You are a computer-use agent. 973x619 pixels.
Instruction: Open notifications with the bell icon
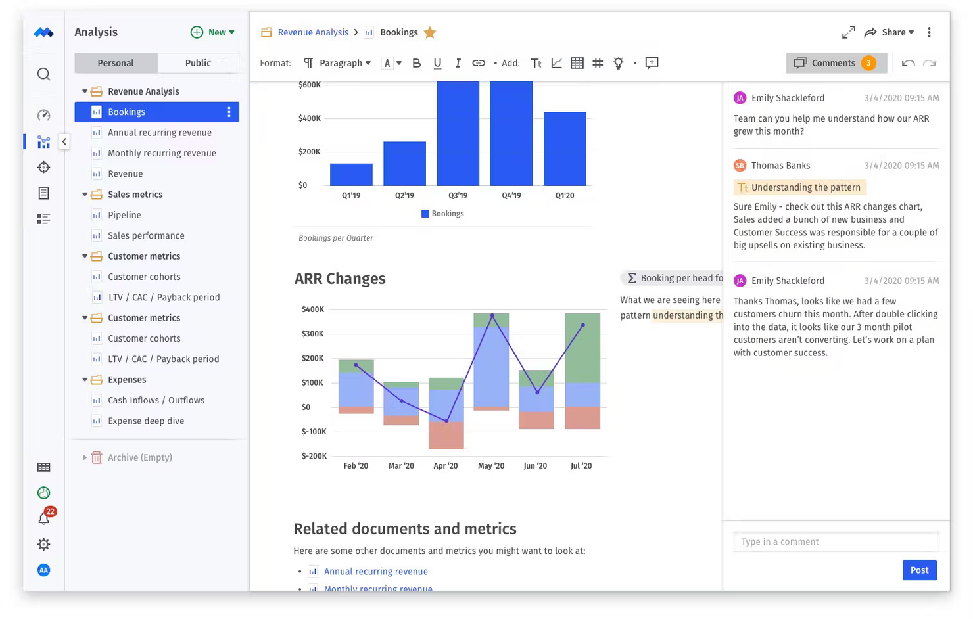tap(43, 518)
